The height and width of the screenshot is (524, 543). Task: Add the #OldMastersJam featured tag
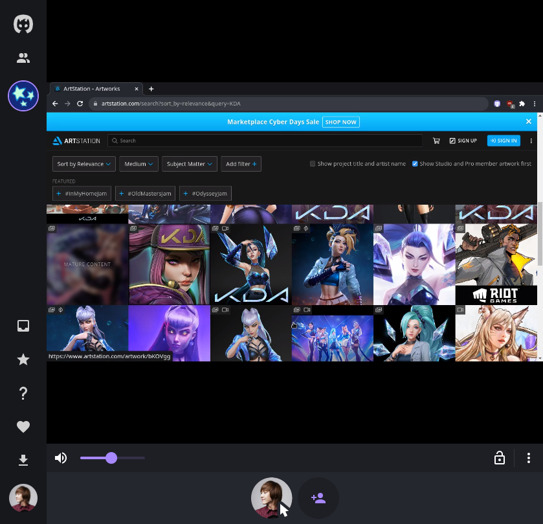(x=145, y=194)
